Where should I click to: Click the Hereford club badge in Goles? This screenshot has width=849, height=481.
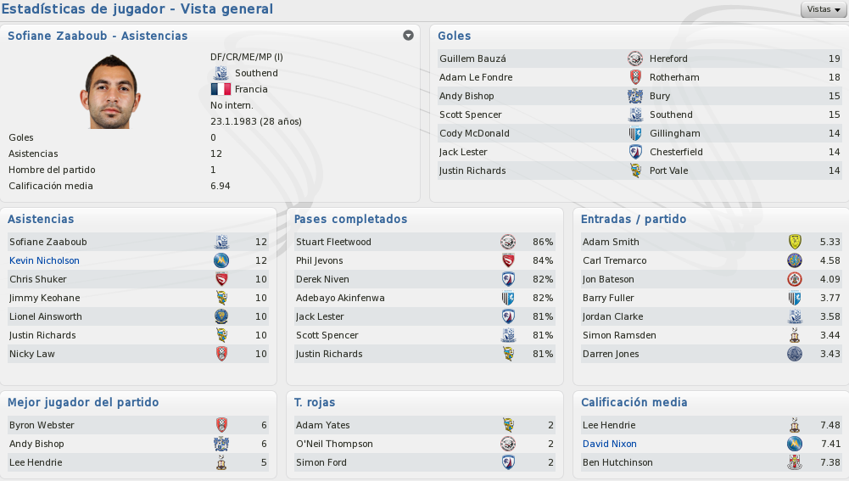(635, 59)
